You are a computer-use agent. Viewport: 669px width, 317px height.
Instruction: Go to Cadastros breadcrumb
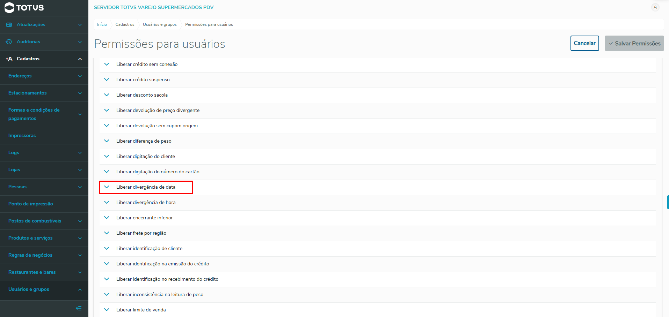coord(125,24)
